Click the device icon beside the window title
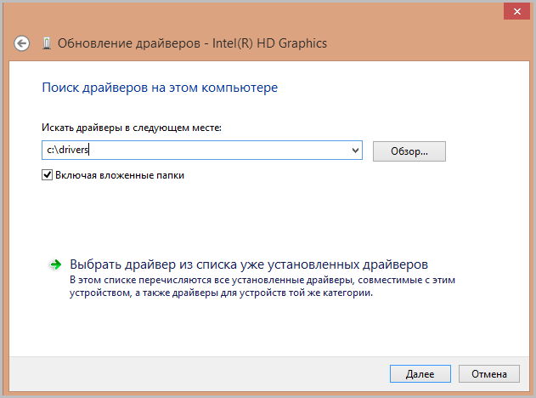This screenshot has height=398, width=536. point(47,43)
